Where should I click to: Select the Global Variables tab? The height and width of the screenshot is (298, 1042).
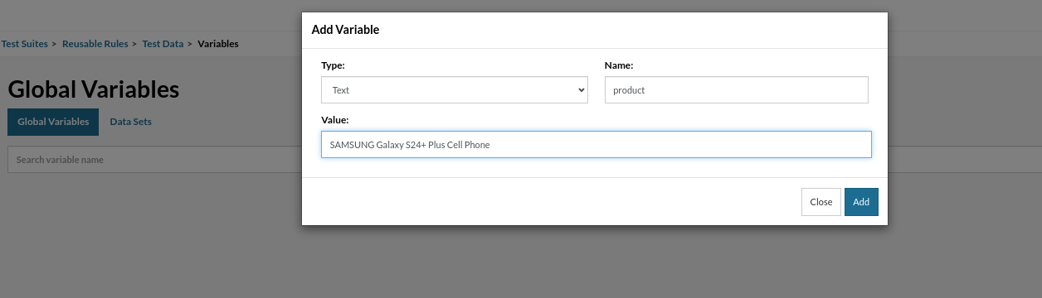tap(53, 122)
